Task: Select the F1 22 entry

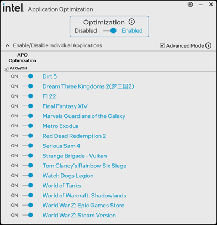Action: [x=49, y=96]
